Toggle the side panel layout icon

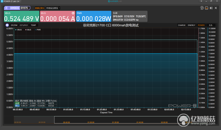(211, 8)
